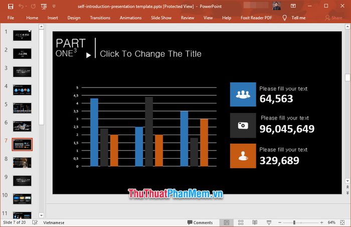Image resolution: width=351 pixels, height=227 pixels.
Task: Select slide 10 thumbnail
Action: 22,199
